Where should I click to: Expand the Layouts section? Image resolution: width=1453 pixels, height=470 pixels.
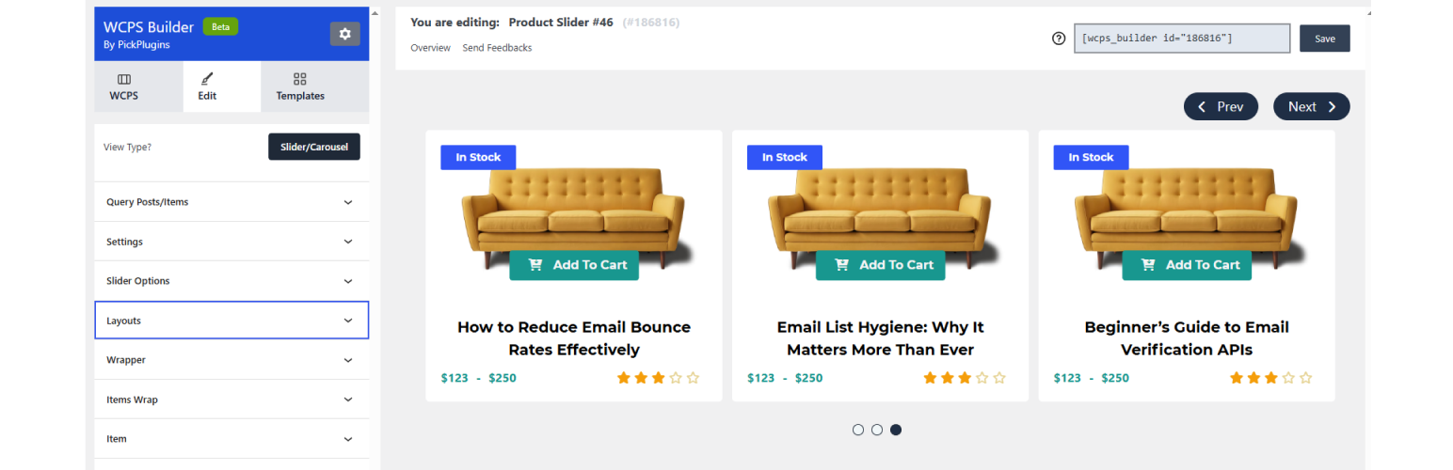[x=232, y=321]
